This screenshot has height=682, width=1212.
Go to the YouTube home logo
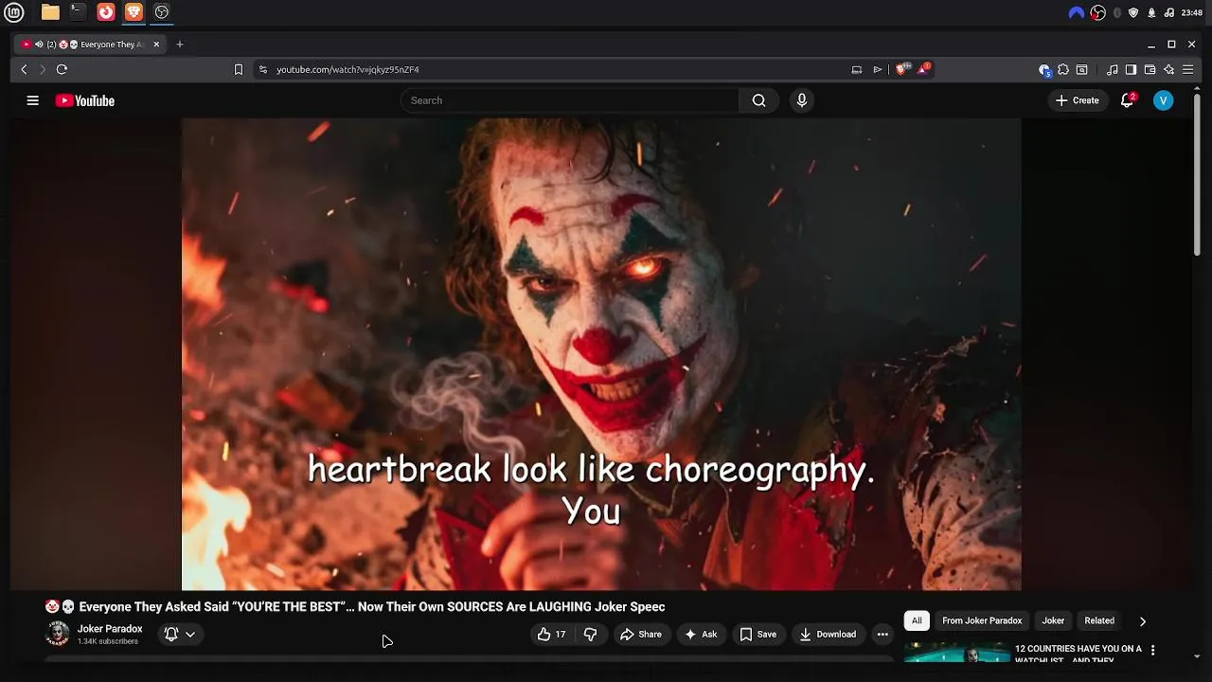tap(84, 100)
